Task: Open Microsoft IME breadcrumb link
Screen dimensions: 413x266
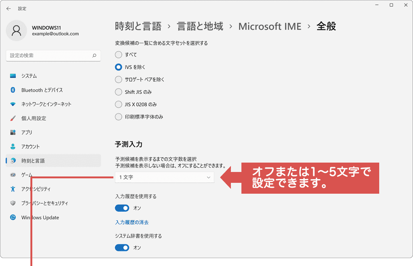Action: [270, 26]
